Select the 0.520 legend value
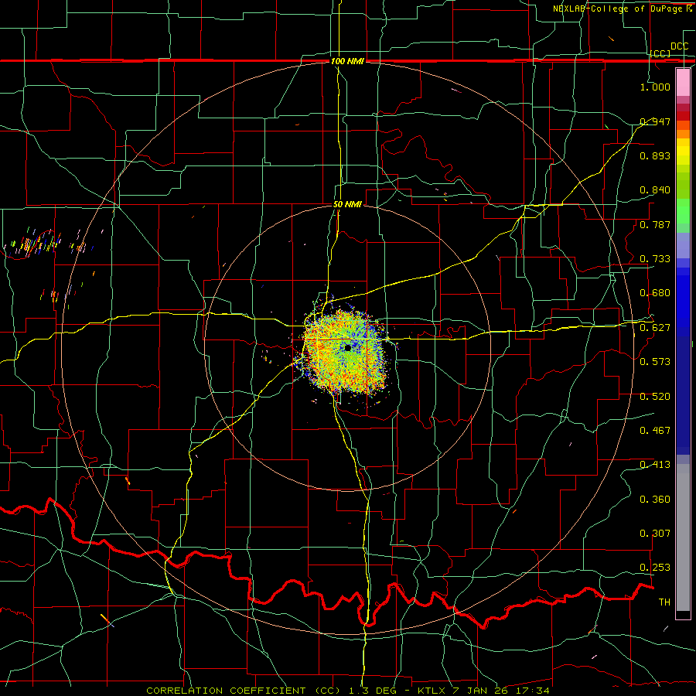Screen dimensions: 696x696 (655, 396)
